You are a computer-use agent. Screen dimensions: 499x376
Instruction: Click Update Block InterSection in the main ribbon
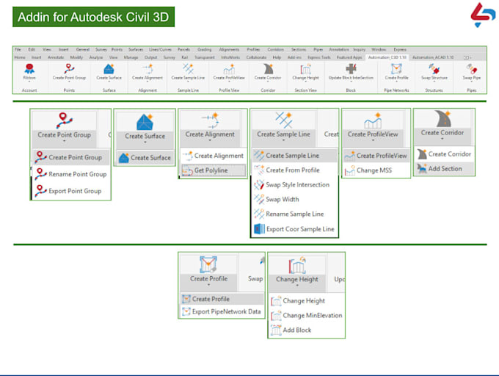point(351,72)
